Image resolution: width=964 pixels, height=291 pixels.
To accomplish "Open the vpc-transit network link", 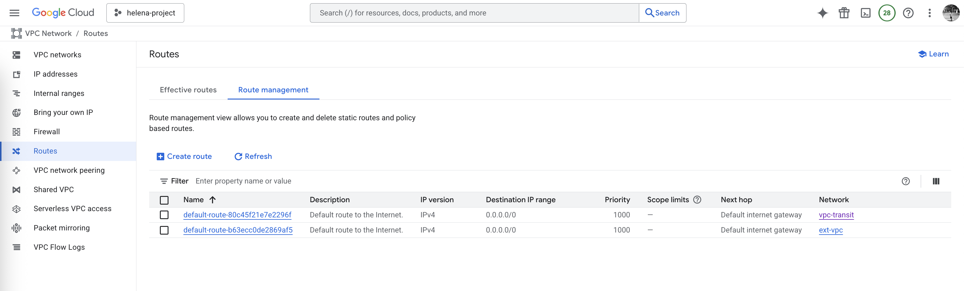I will pos(836,215).
